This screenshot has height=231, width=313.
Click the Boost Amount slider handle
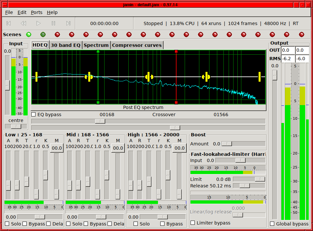tap(227, 143)
